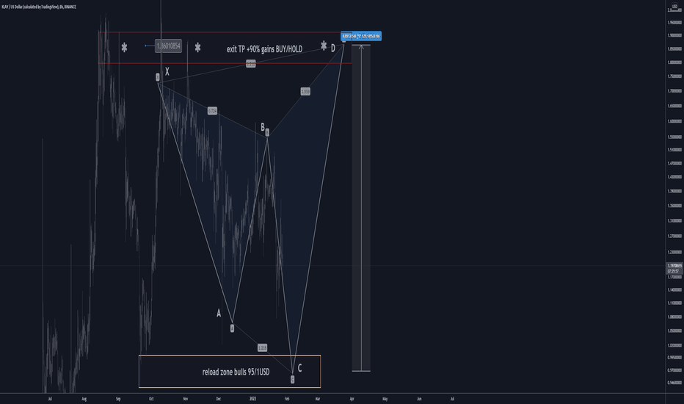Image resolution: width=684 pixels, height=404 pixels.
Task: Click the small pattern marker box below A
Action: pyautogui.click(x=232, y=328)
